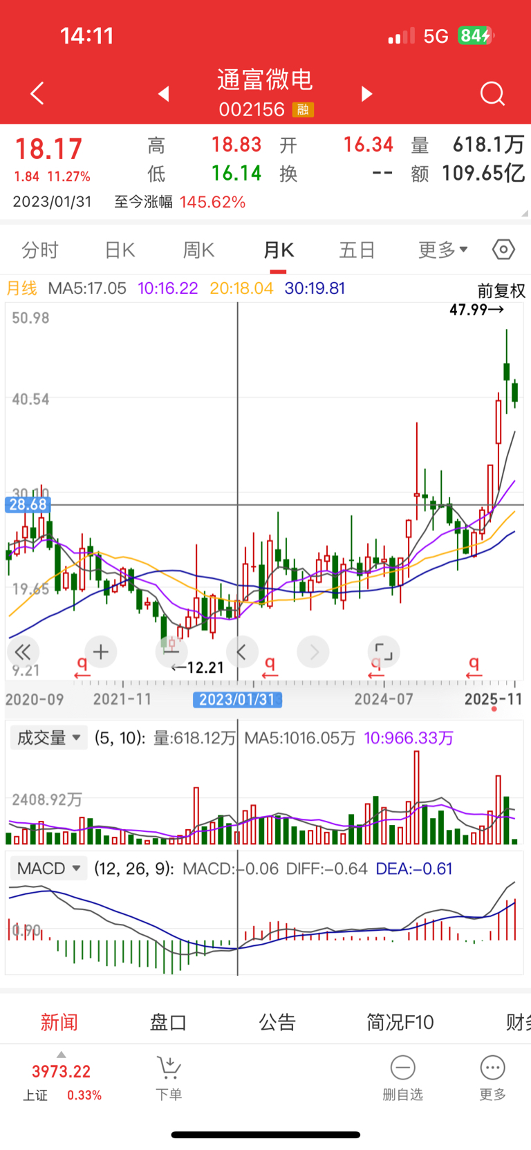
Task: Tap the 月线 label
Action: pyautogui.click(x=21, y=288)
